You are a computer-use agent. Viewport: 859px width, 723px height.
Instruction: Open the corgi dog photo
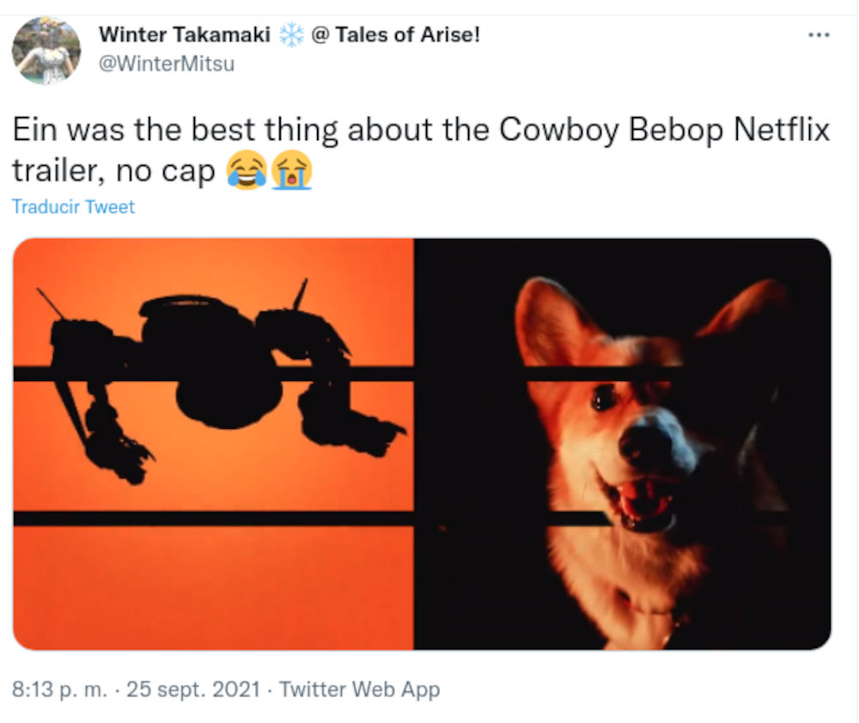click(622, 443)
